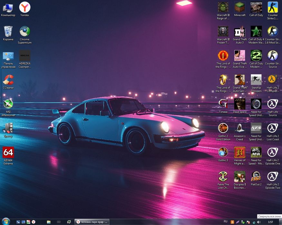The image size is (282, 225).
Task: Select the Gothic 2 Gold Edition icon
Action: (x=223, y=132)
